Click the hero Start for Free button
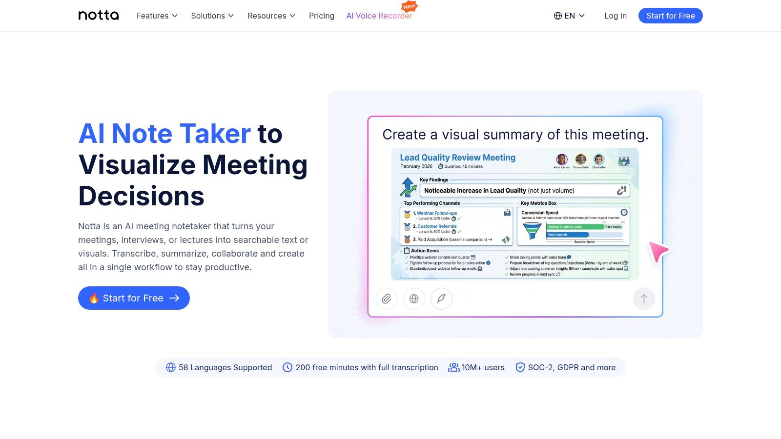Viewport: 781px width, 439px height. (x=134, y=298)
